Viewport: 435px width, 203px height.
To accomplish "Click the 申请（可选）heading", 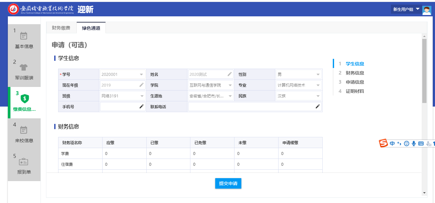I will (x=70, y=45).
